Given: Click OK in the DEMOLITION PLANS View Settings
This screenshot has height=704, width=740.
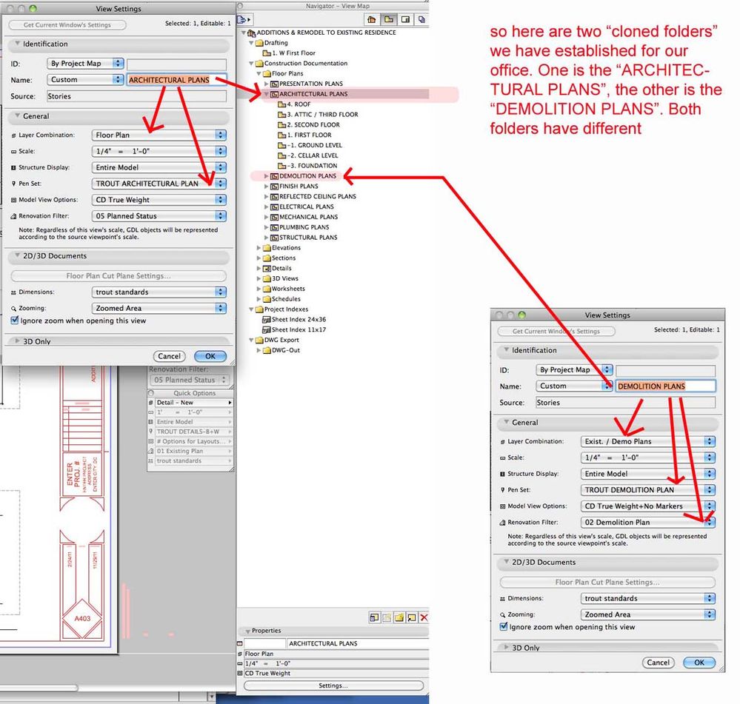Looking at the screenshot, I should click(x=699, y=663).
